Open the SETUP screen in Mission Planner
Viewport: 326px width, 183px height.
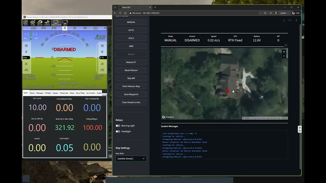click(40, 23)
